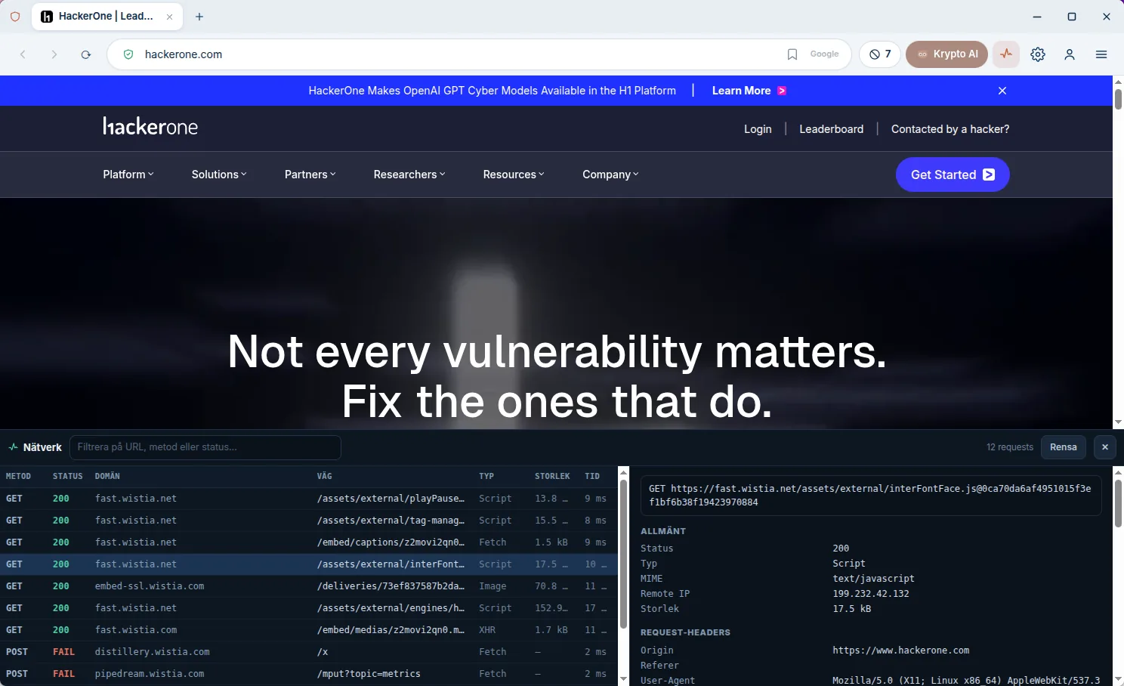Click the Storlek value 17.5 kB in details

coord(852,609)
